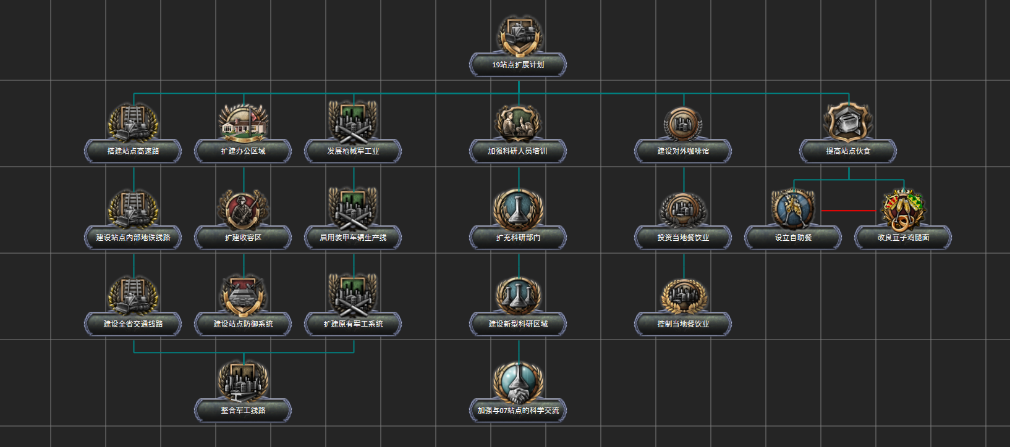Image resolution: width=1010 pixels, height=447 pixels.
Task: Select the 建设站点防御系统 bunker icon
Action: [x=244, y=295]
